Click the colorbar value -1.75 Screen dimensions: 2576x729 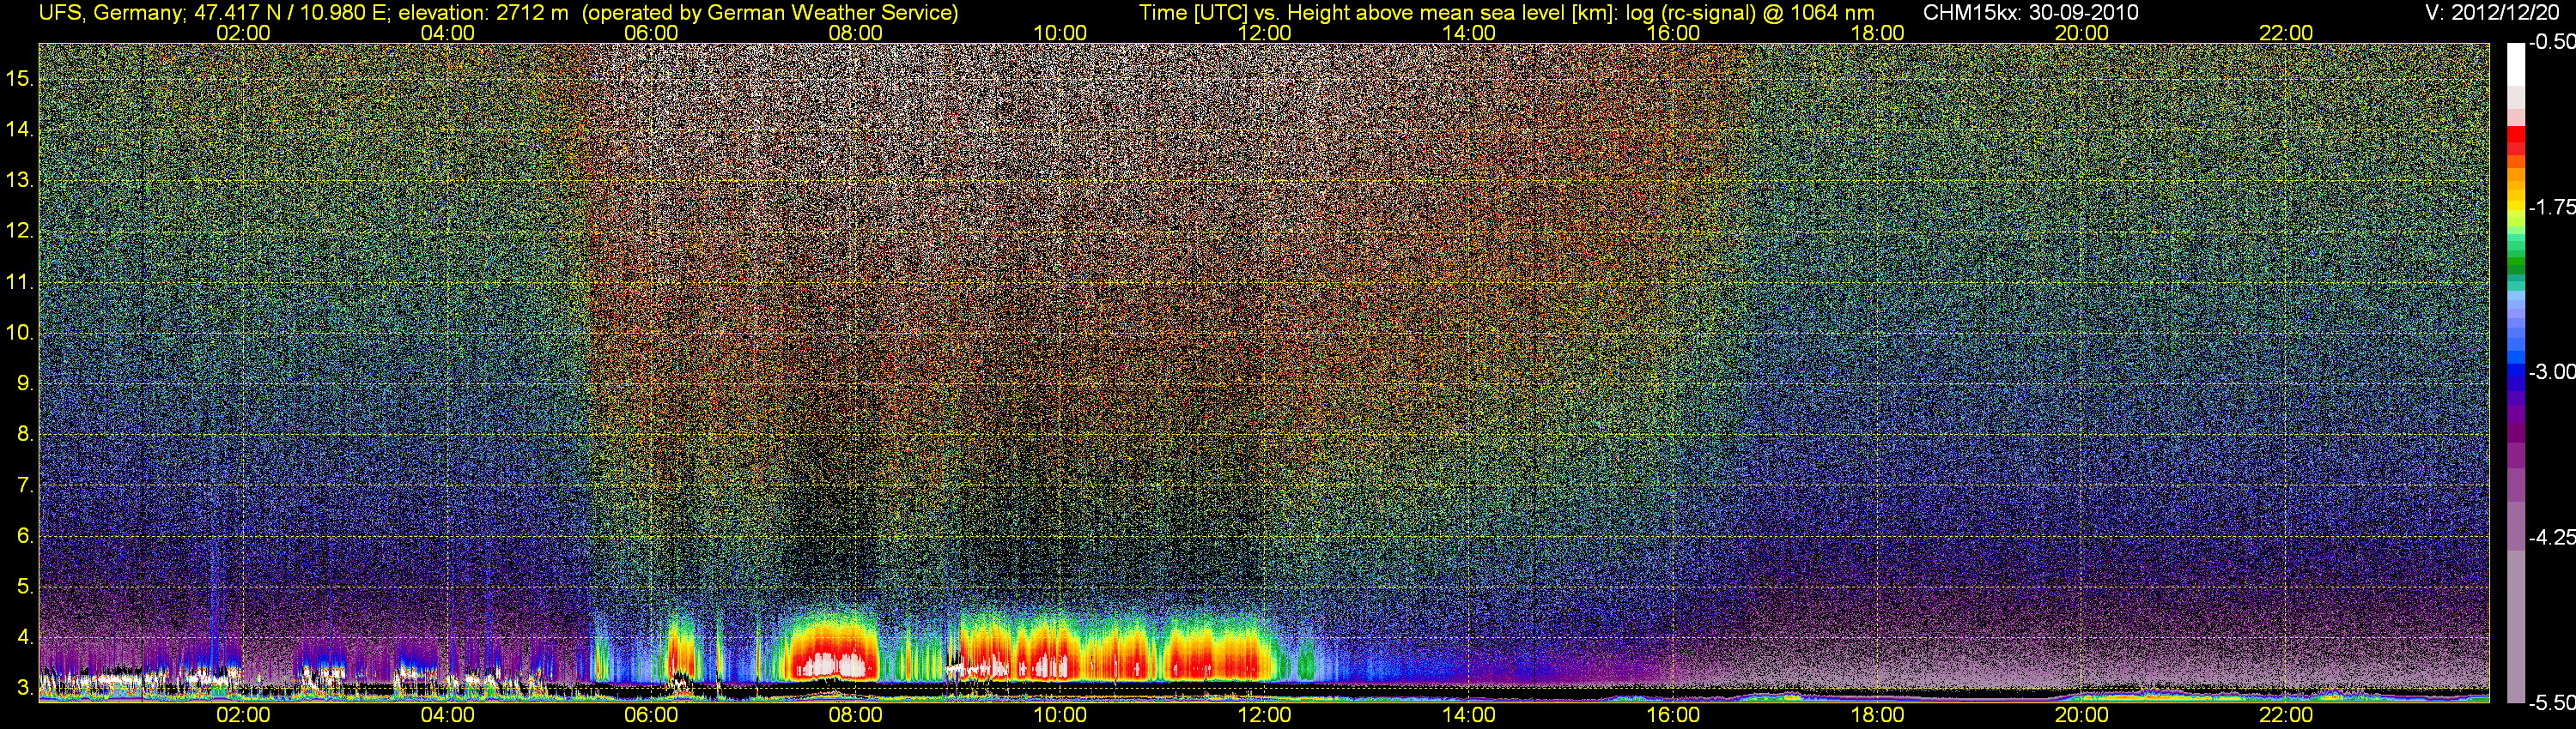pos(2552,207)
